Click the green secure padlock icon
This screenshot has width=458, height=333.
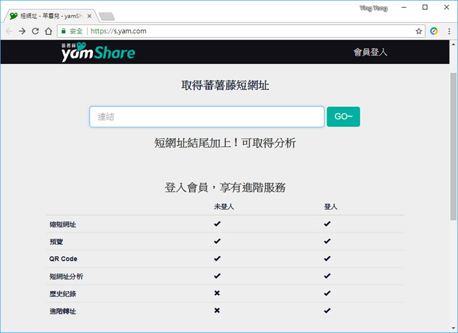[x=63, y=31]
